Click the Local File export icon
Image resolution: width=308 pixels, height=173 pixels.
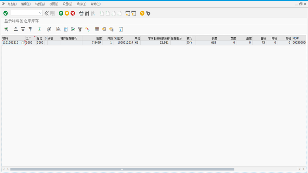coord(73,29)
